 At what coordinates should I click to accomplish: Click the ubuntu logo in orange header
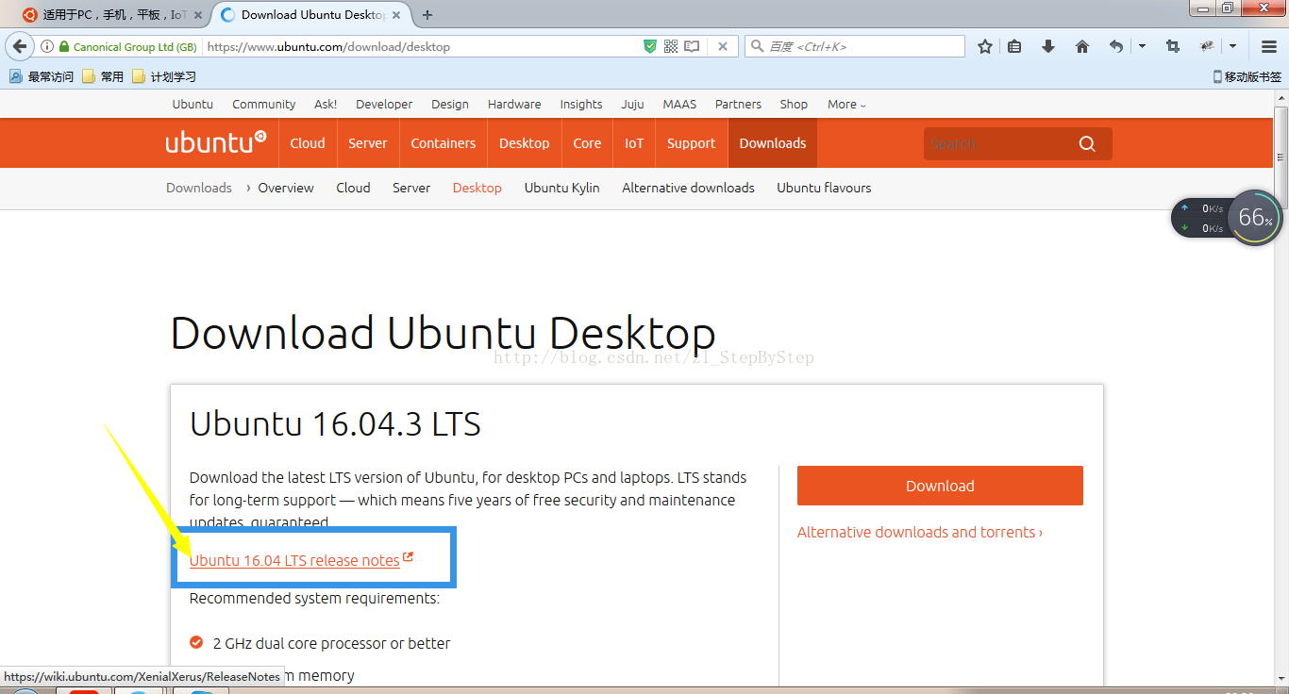tap(216, 143)
